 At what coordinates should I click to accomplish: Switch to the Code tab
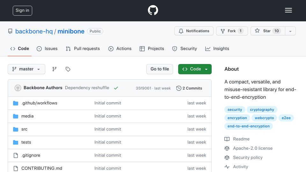pos(20,48)
